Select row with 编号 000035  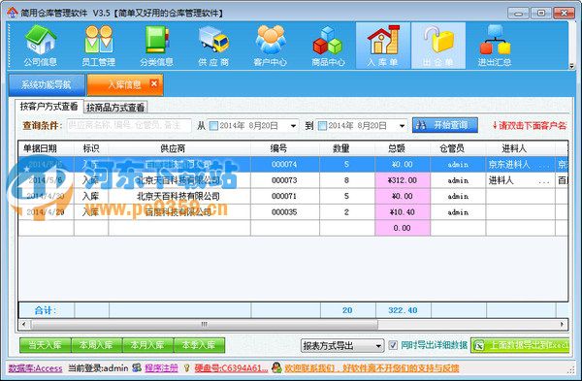(293, 212)
